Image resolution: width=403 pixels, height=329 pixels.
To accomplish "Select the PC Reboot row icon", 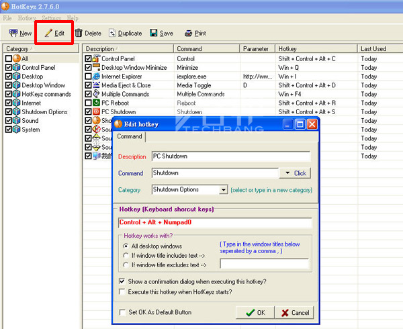I will (96, 103).
